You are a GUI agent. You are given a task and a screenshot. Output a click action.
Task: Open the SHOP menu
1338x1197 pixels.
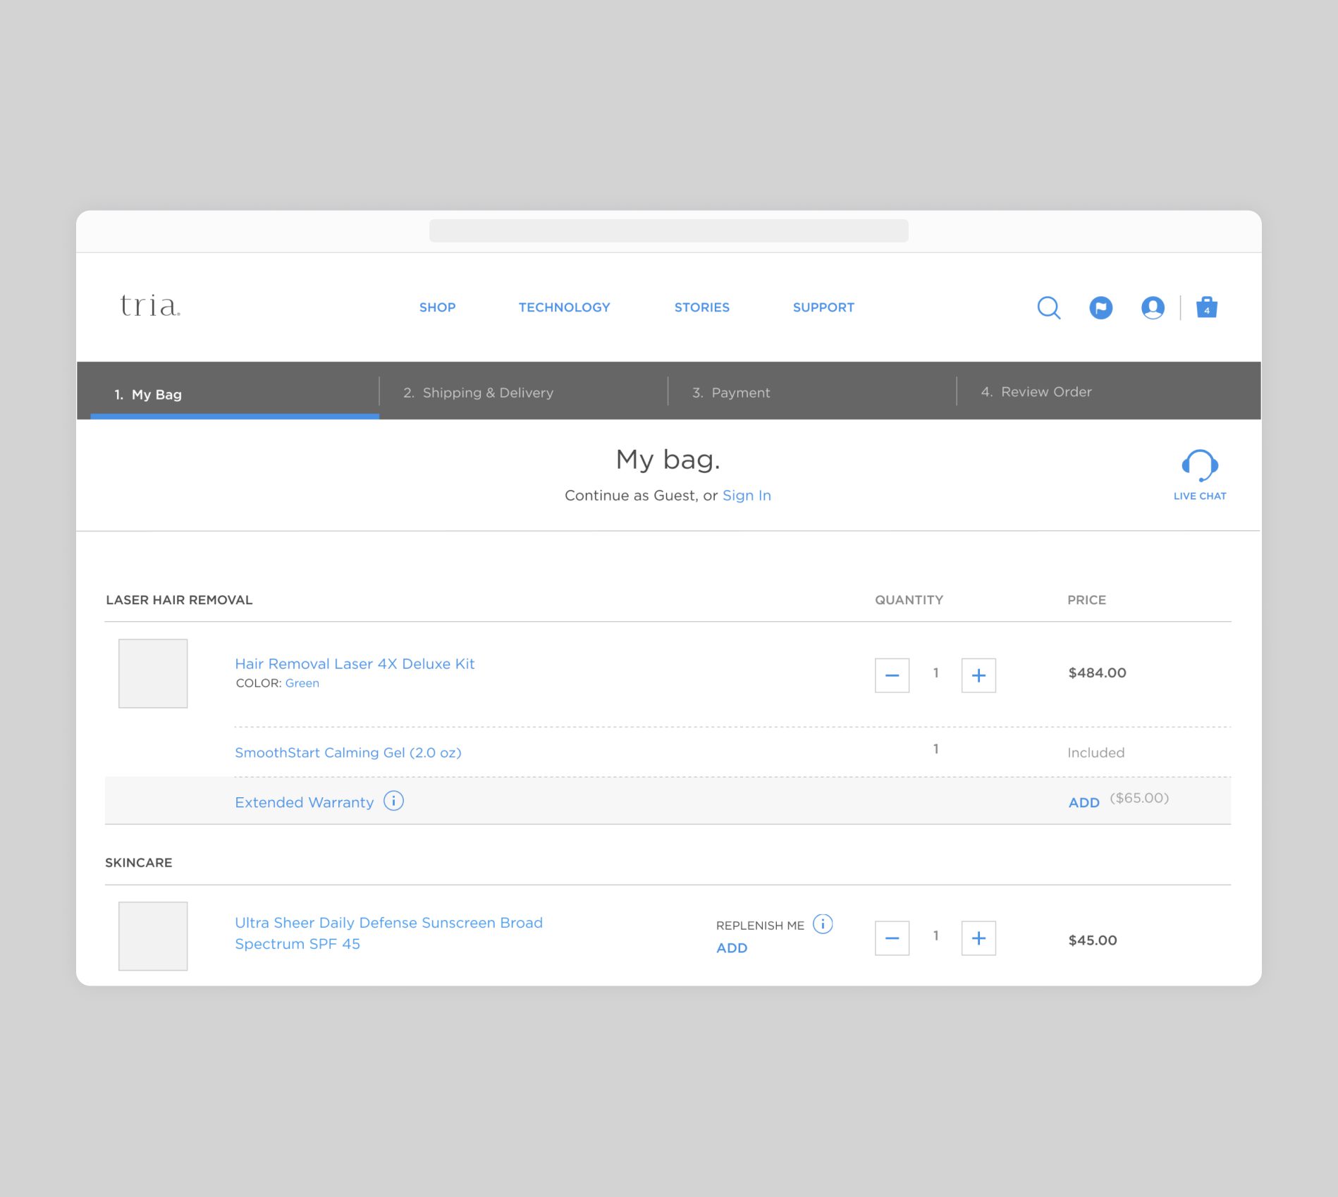437,307
